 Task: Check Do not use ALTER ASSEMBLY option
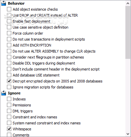coord(9,51)
